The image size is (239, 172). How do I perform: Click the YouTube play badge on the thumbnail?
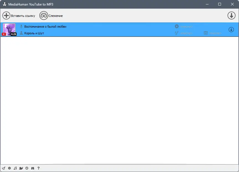pos(4,34)
